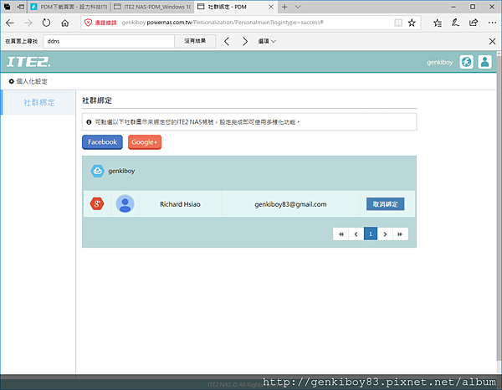Jump to previous find result
The width and height of the screenshot is (502, 390).
coord(227,41)
